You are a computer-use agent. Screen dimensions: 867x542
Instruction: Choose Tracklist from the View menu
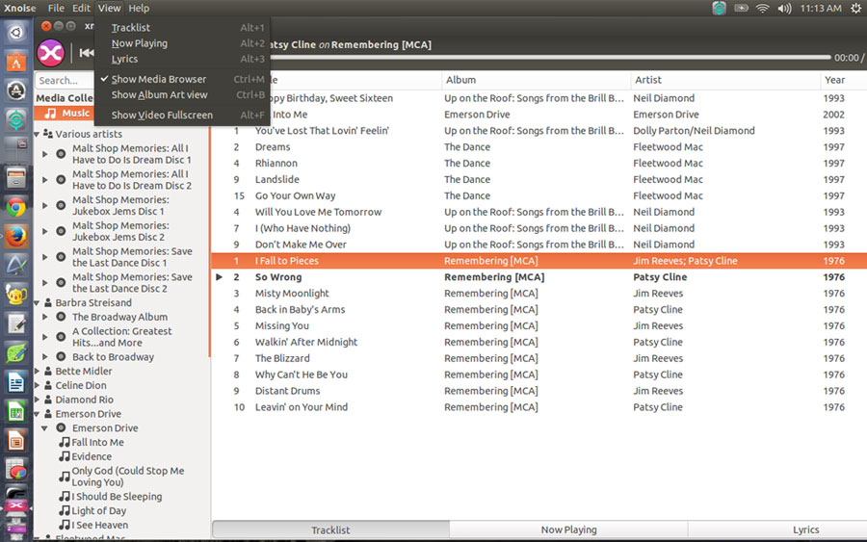pos(182,28)
